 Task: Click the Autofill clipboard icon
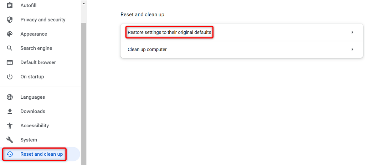10,5
